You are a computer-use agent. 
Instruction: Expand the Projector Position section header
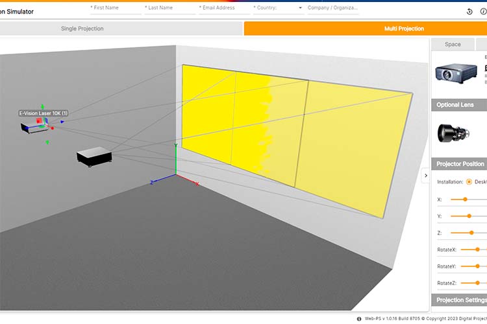click(459, 164)
